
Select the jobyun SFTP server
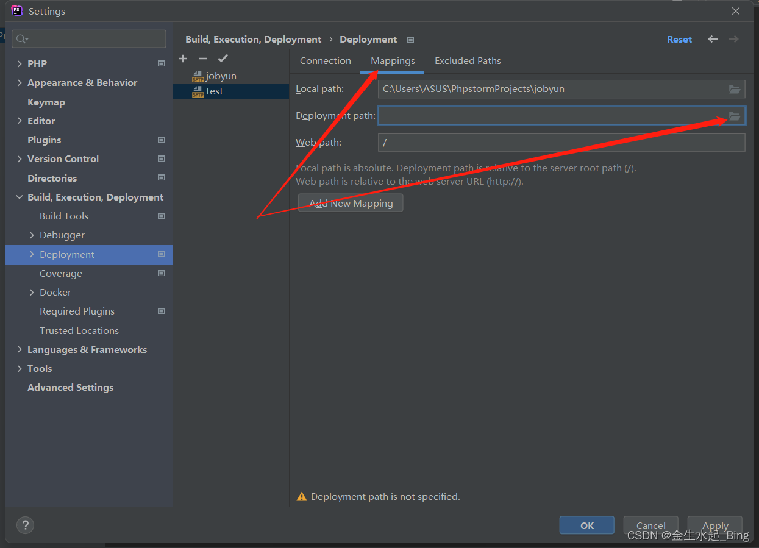point(220,76)
